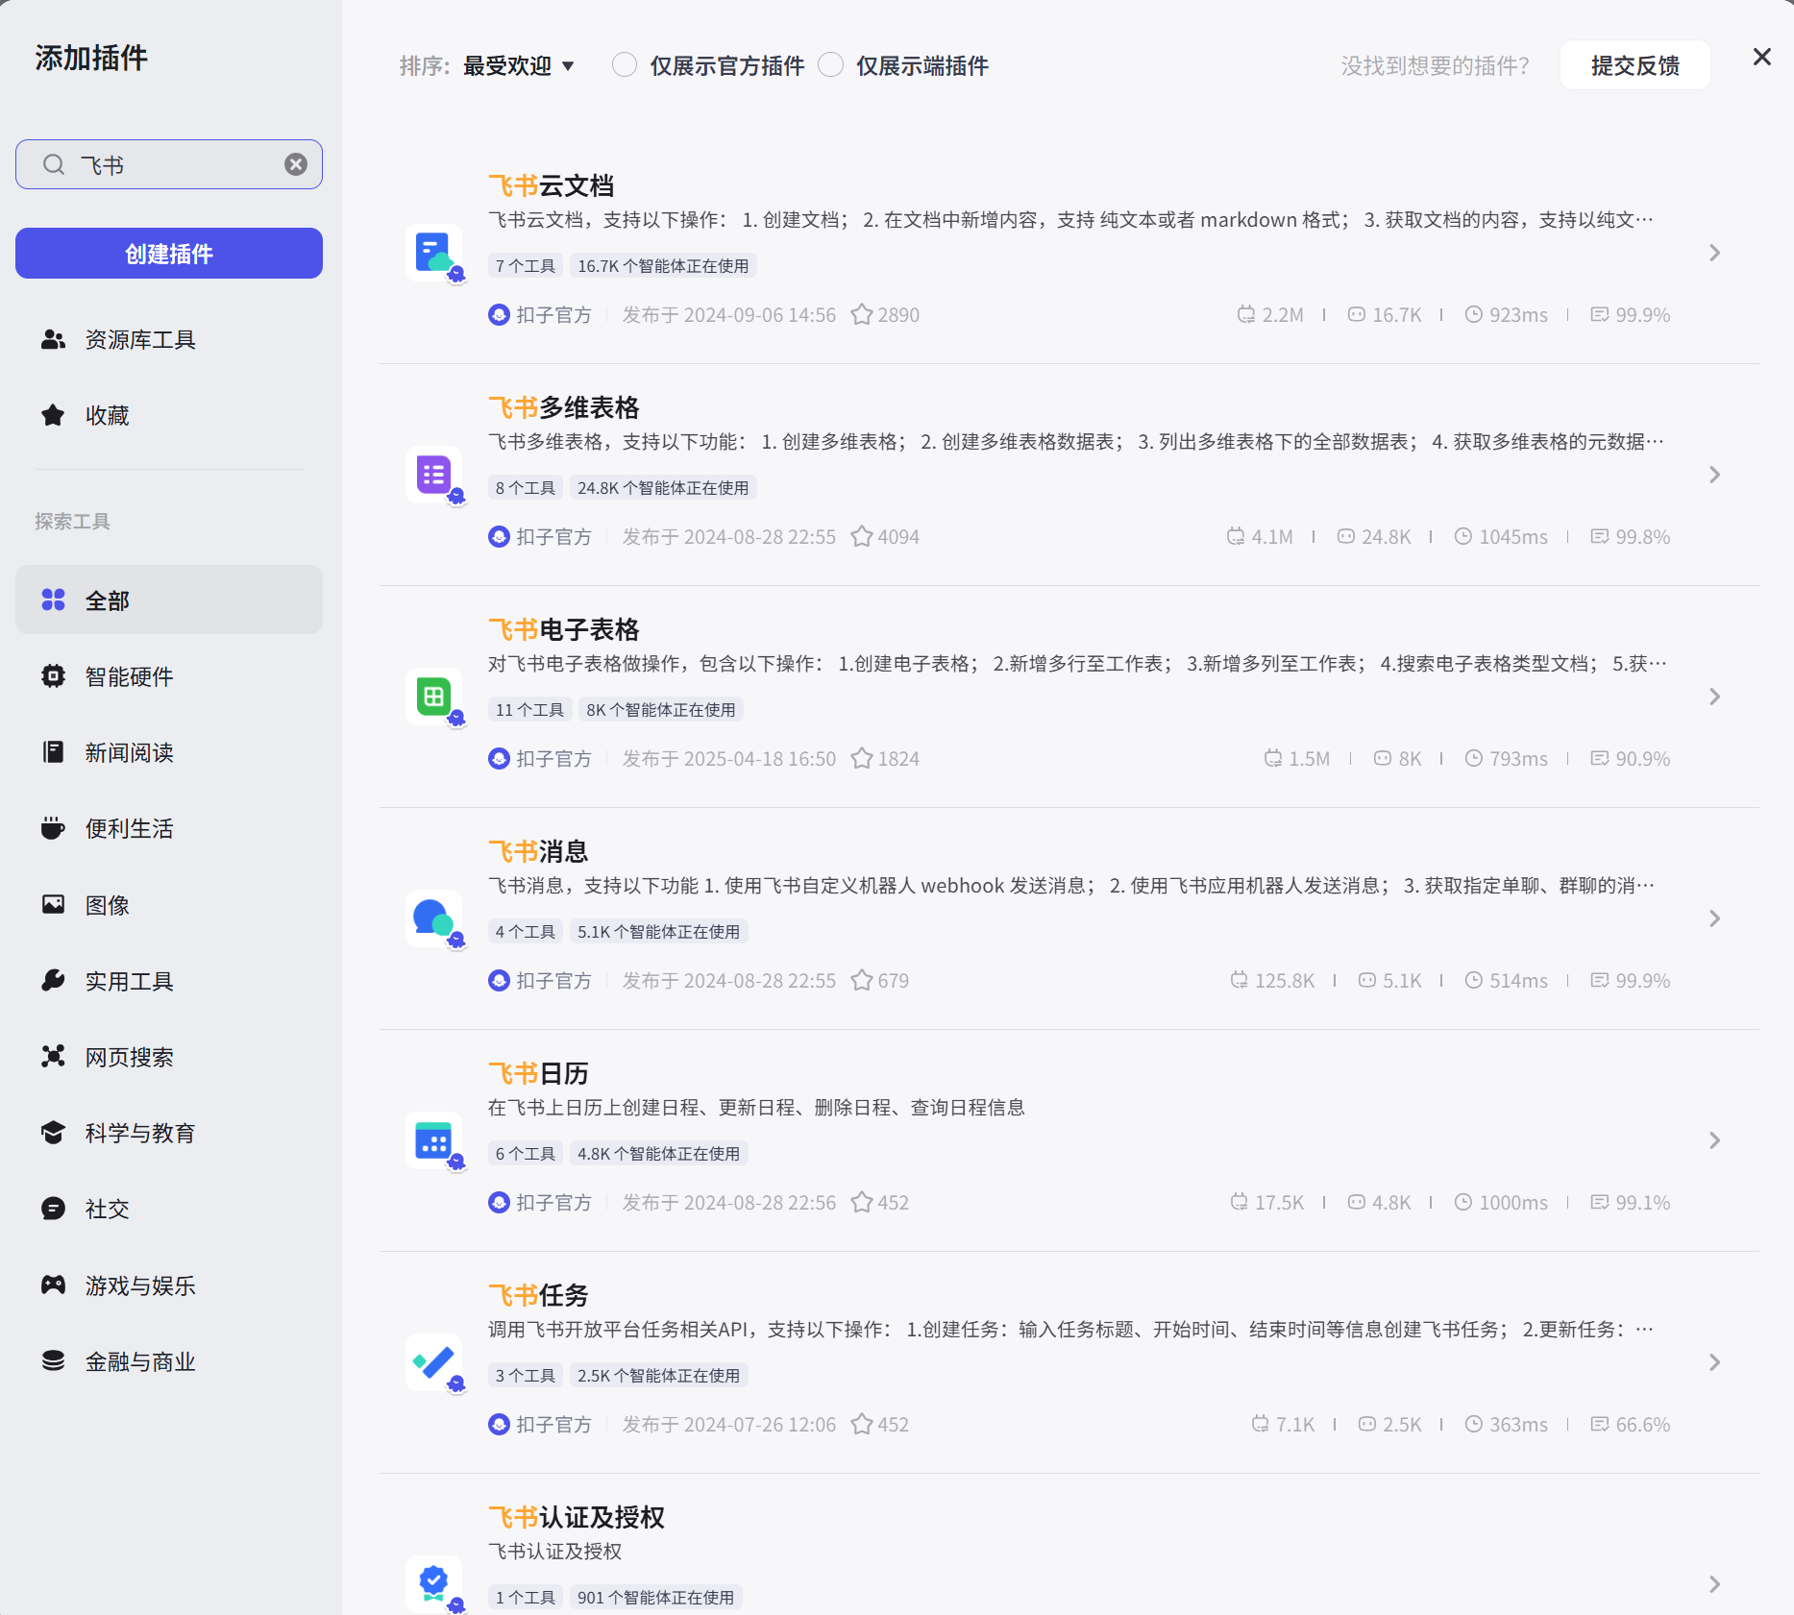
Task: Select the 实用工具 category
Action: [x=169, y=981]
